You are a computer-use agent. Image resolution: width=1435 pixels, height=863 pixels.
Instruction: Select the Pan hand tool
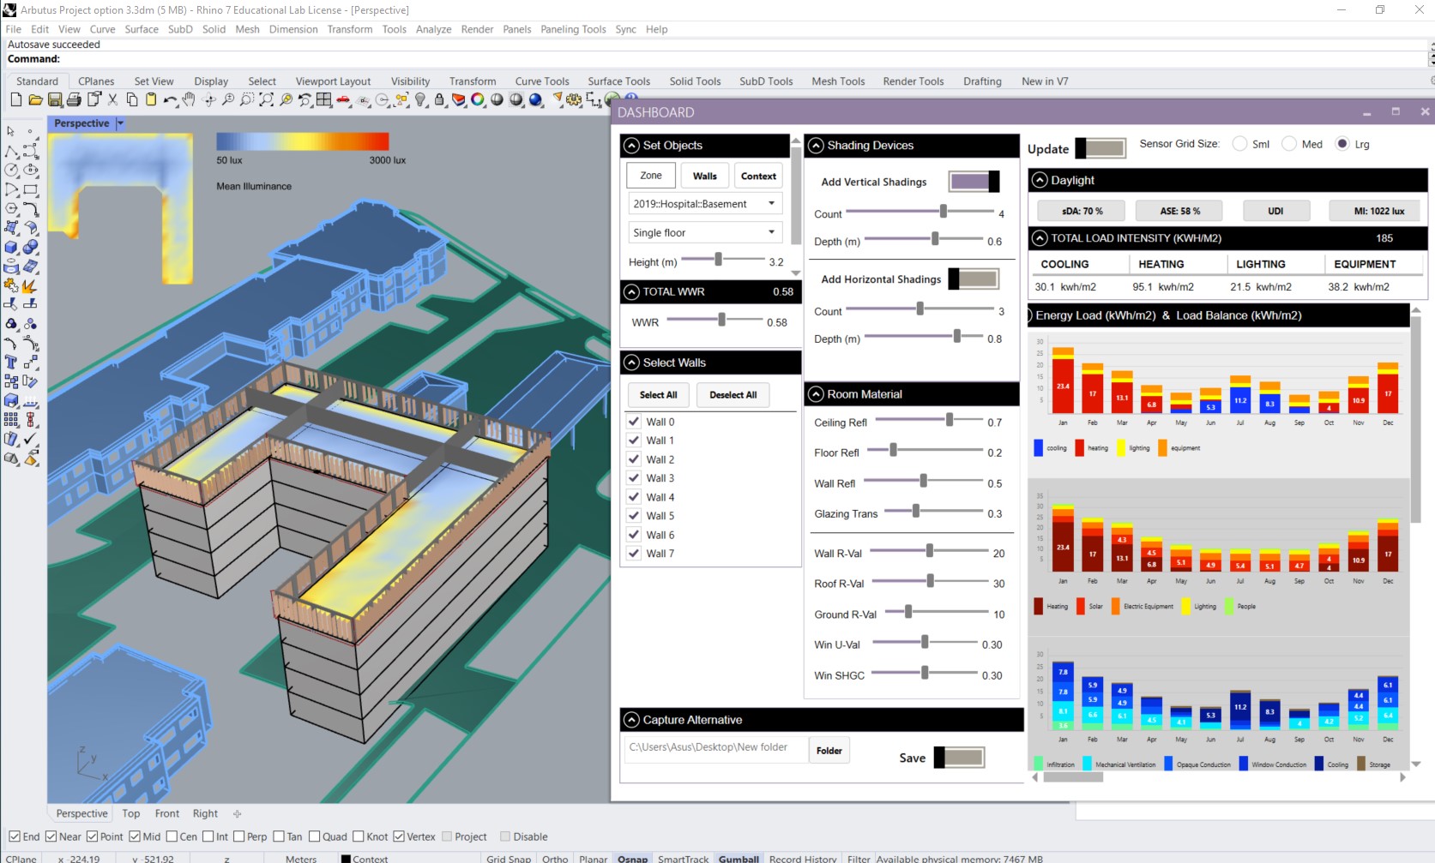pyautogui.click(x=189, y=100)
